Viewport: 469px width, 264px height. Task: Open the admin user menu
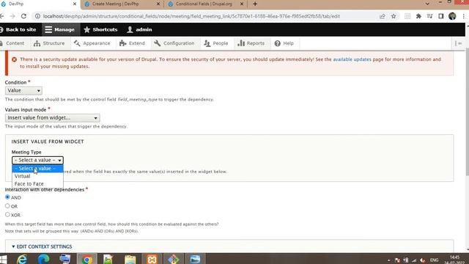[139, 29]
